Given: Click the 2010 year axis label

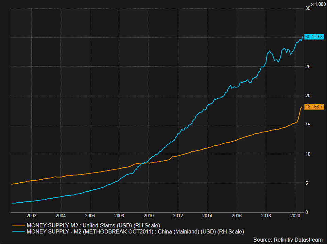Looking at the screenshot, I should pos(149,216).
